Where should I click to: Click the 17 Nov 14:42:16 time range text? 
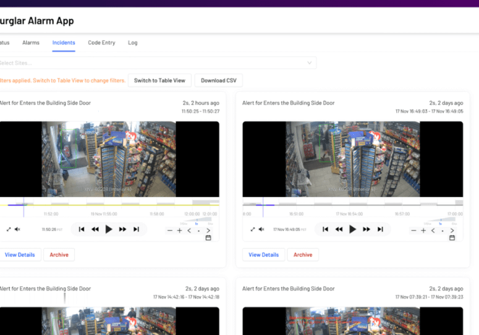(186, 297)
